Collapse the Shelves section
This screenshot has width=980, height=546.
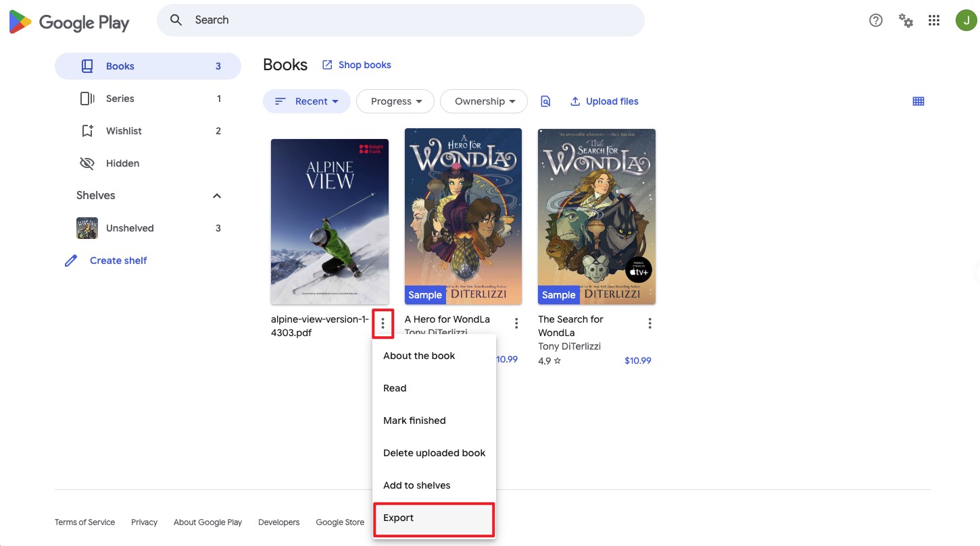217,196
